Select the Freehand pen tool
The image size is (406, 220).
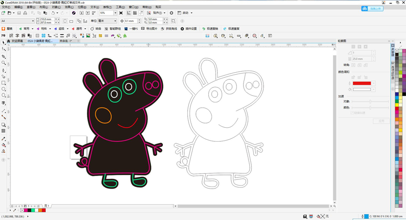pos(3,70)
